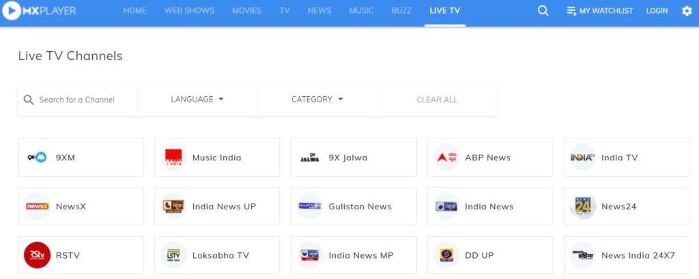Screen dimensions: 699x279
Task: Click the News24 channel logo
Action: pyautogui.click(x=583, y=207)
